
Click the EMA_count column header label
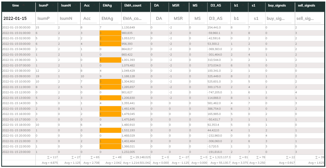coord(133,5)
